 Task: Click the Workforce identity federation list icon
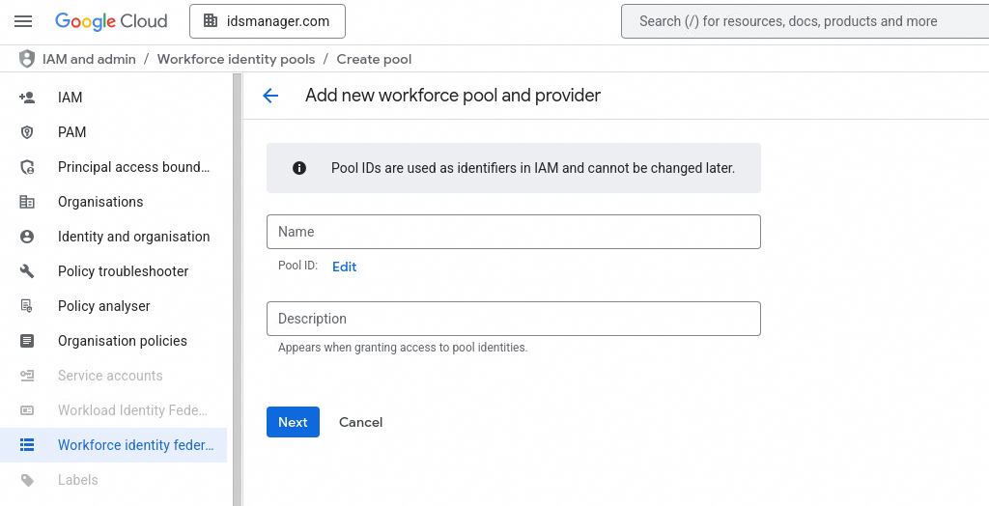27,445
